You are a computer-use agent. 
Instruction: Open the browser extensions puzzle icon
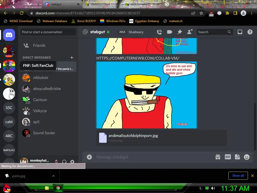pyautogui.click(x=227, y=13)
